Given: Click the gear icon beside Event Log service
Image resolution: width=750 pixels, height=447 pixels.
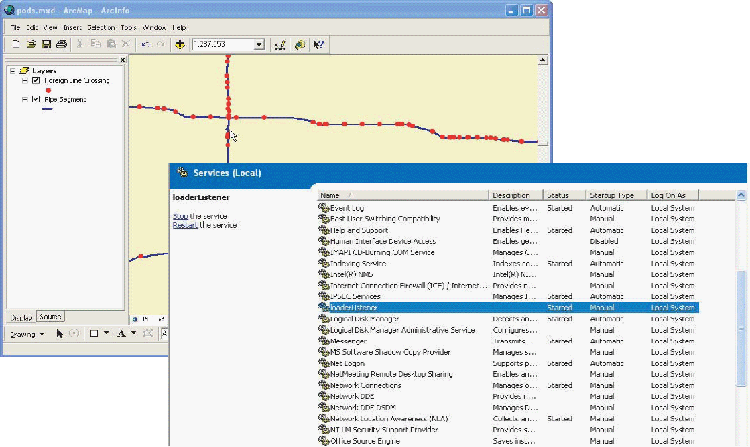Looking at the screenshot, I should tap(324, 207).
